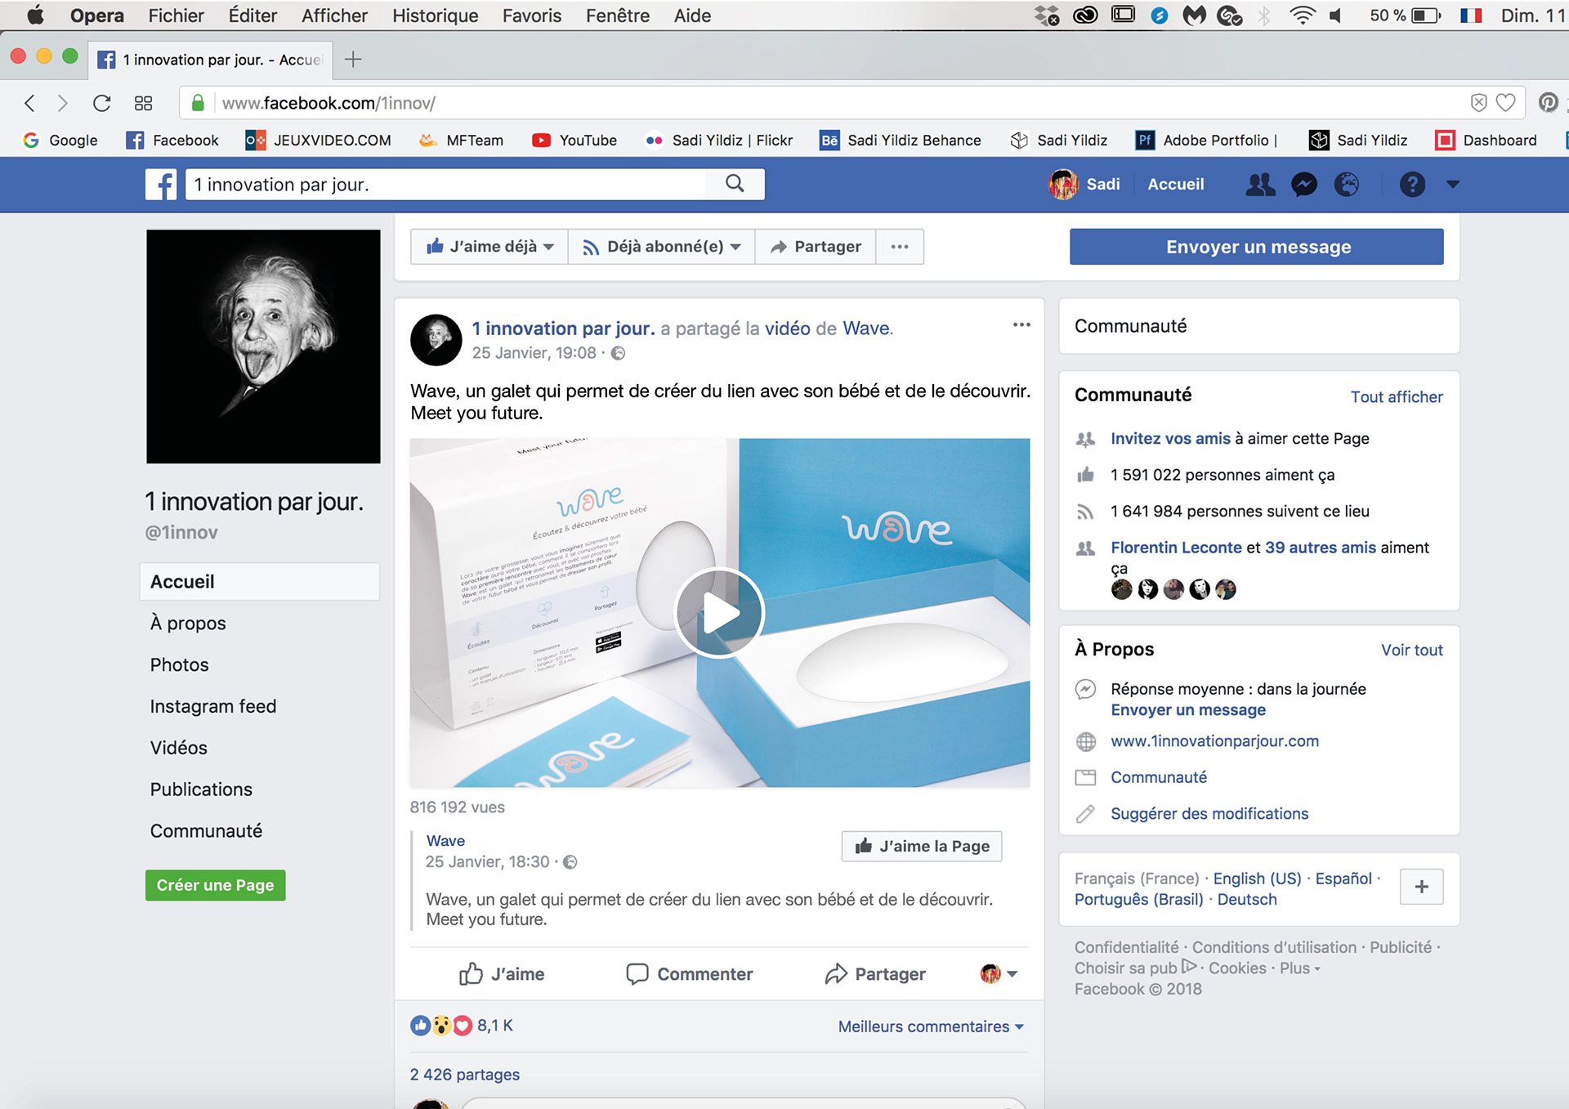The width and height of the screenshot is (1569, 1109).
Task: Open the help question mark icon
Action: click(1412, 185)
